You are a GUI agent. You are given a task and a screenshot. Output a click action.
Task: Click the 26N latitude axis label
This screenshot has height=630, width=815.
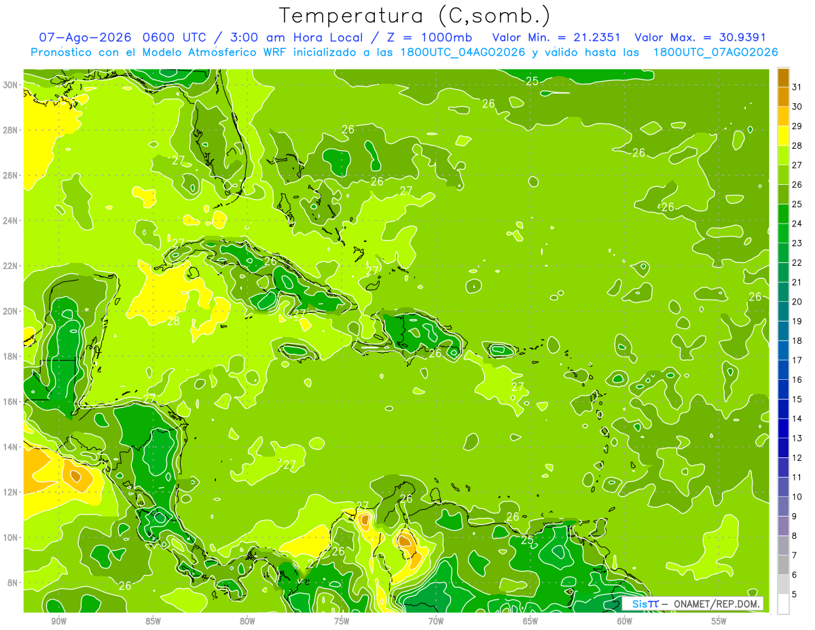pos(11,175)
